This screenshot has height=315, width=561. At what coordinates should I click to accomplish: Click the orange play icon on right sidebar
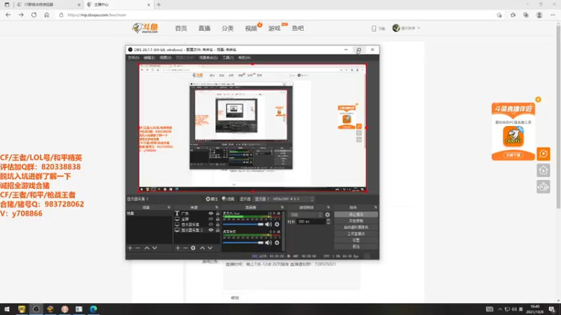tap(543, 154)
